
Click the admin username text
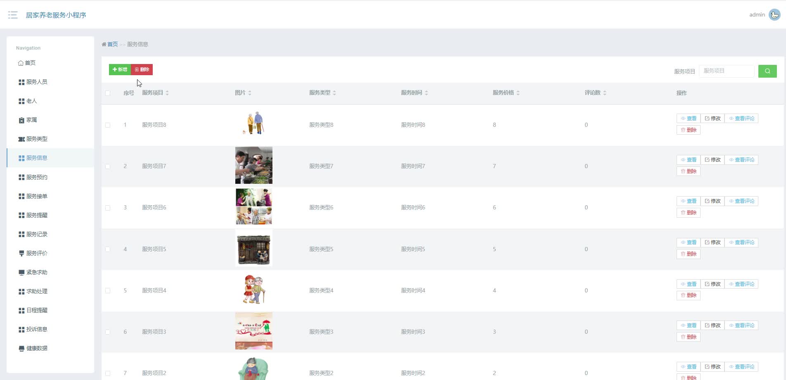pos(757,14)
